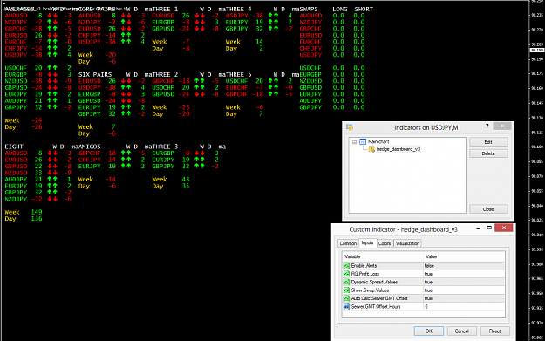Click the 'THREE 1' heading on the chart
This screenshot has height=341, width=545.
point(165,9)
